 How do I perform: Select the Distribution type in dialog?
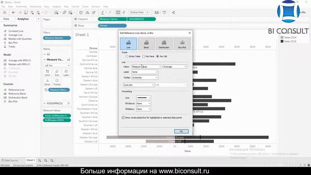(164, 44)
